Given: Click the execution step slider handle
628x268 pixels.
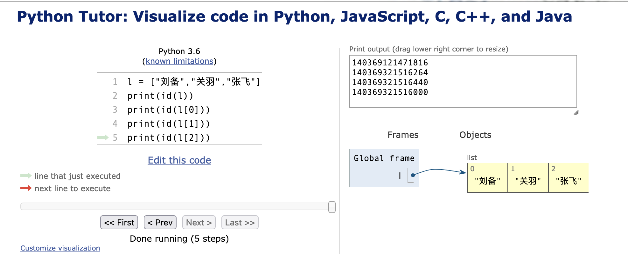Looking at the screenshot, I should tap(332, 207).
